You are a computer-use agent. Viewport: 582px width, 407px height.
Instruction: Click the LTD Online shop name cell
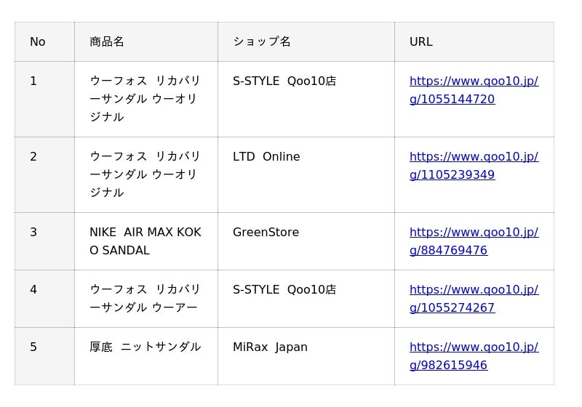[x=306, y=175]
